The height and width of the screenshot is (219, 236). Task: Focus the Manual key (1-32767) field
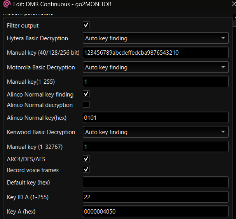156,147
